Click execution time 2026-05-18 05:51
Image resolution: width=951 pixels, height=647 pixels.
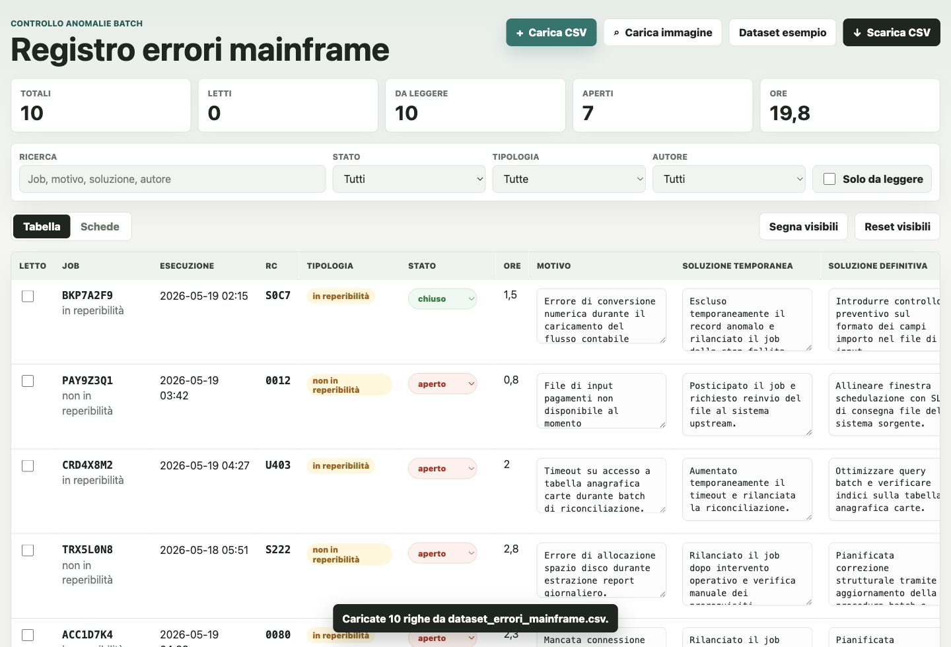(x=204, y=550)
